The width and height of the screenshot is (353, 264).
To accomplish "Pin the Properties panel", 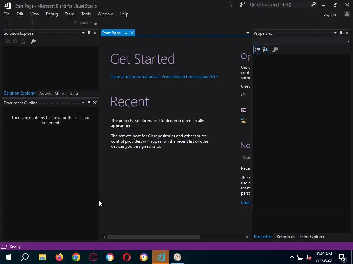I will (x=341, y=33).
